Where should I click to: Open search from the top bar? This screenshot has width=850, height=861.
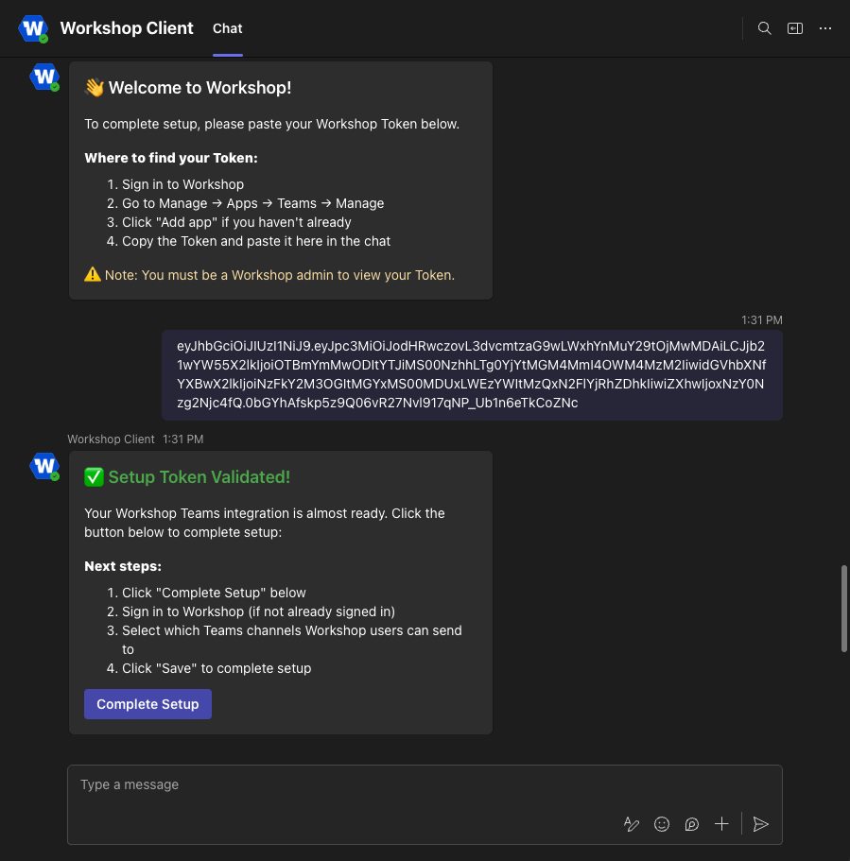click(x=764, y=28)
